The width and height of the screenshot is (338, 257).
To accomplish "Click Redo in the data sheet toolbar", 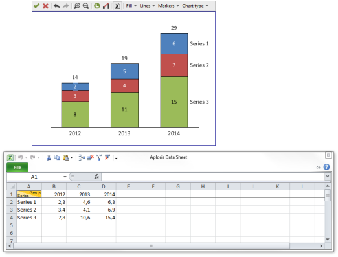I will click(33, 157).
